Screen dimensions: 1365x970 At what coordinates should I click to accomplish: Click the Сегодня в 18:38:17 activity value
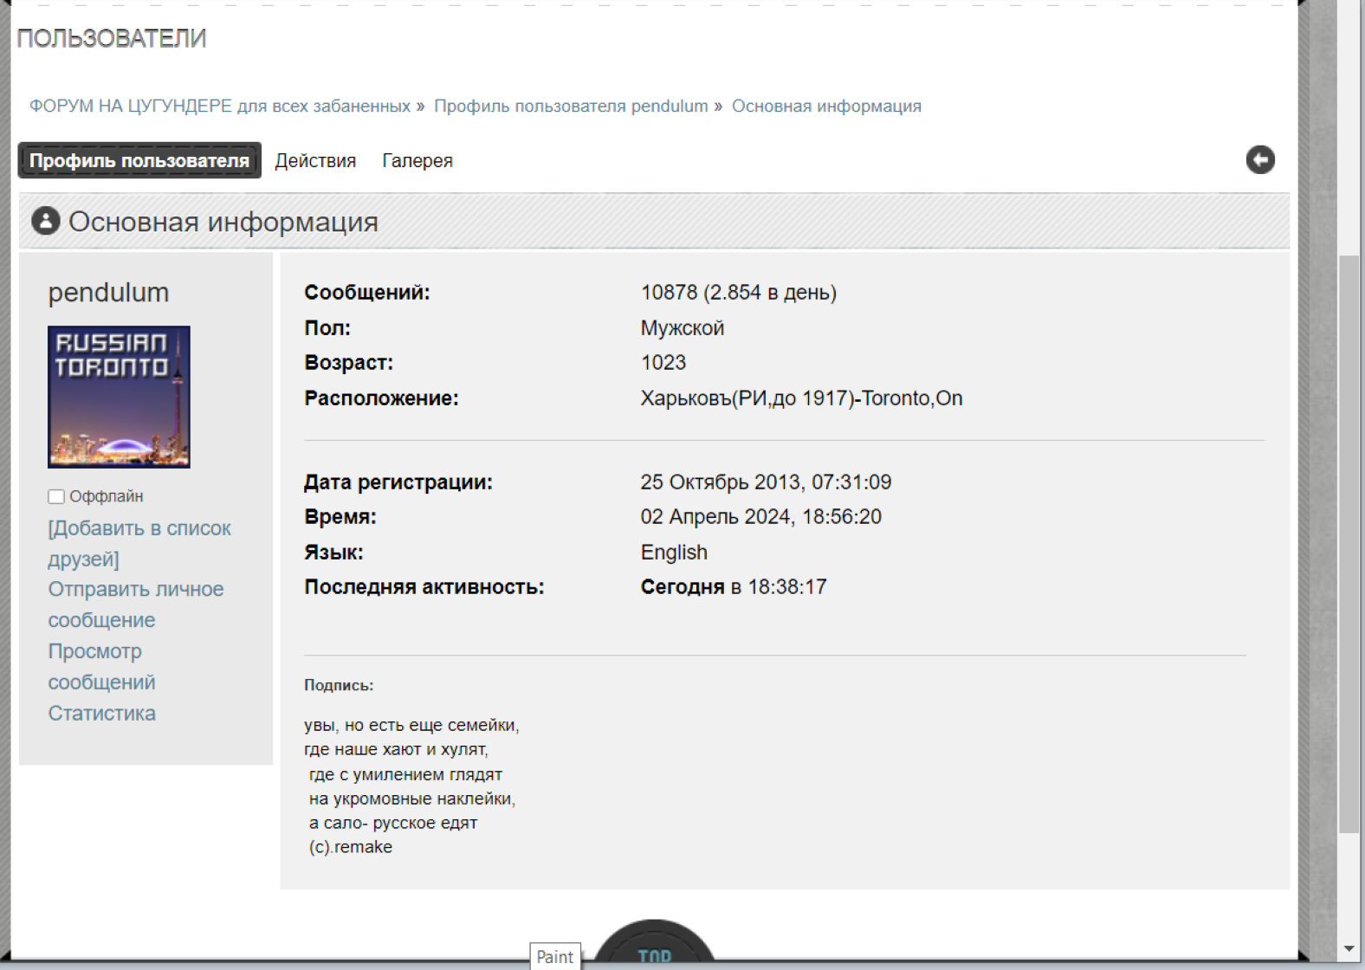734,587
